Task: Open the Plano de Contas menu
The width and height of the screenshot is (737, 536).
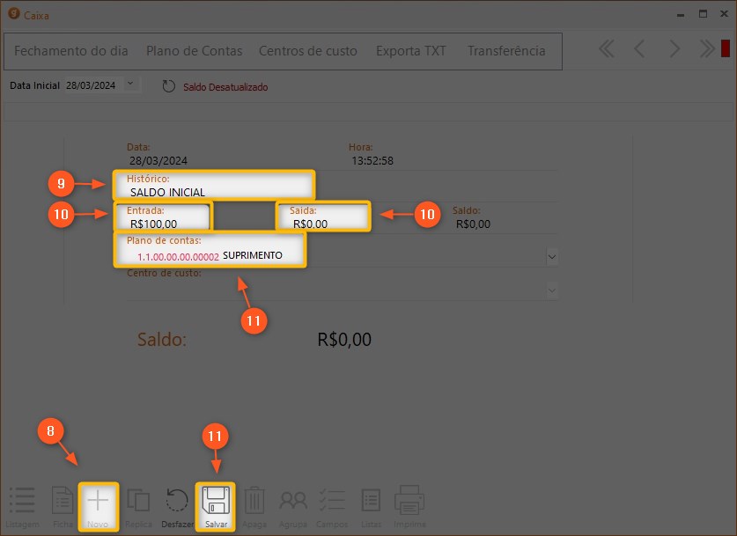Action: click(194, 51)
